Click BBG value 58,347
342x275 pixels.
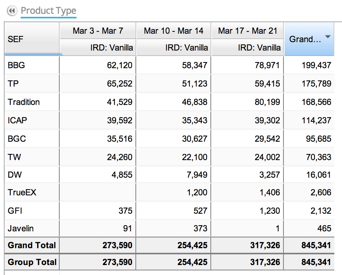click(195, 65)
